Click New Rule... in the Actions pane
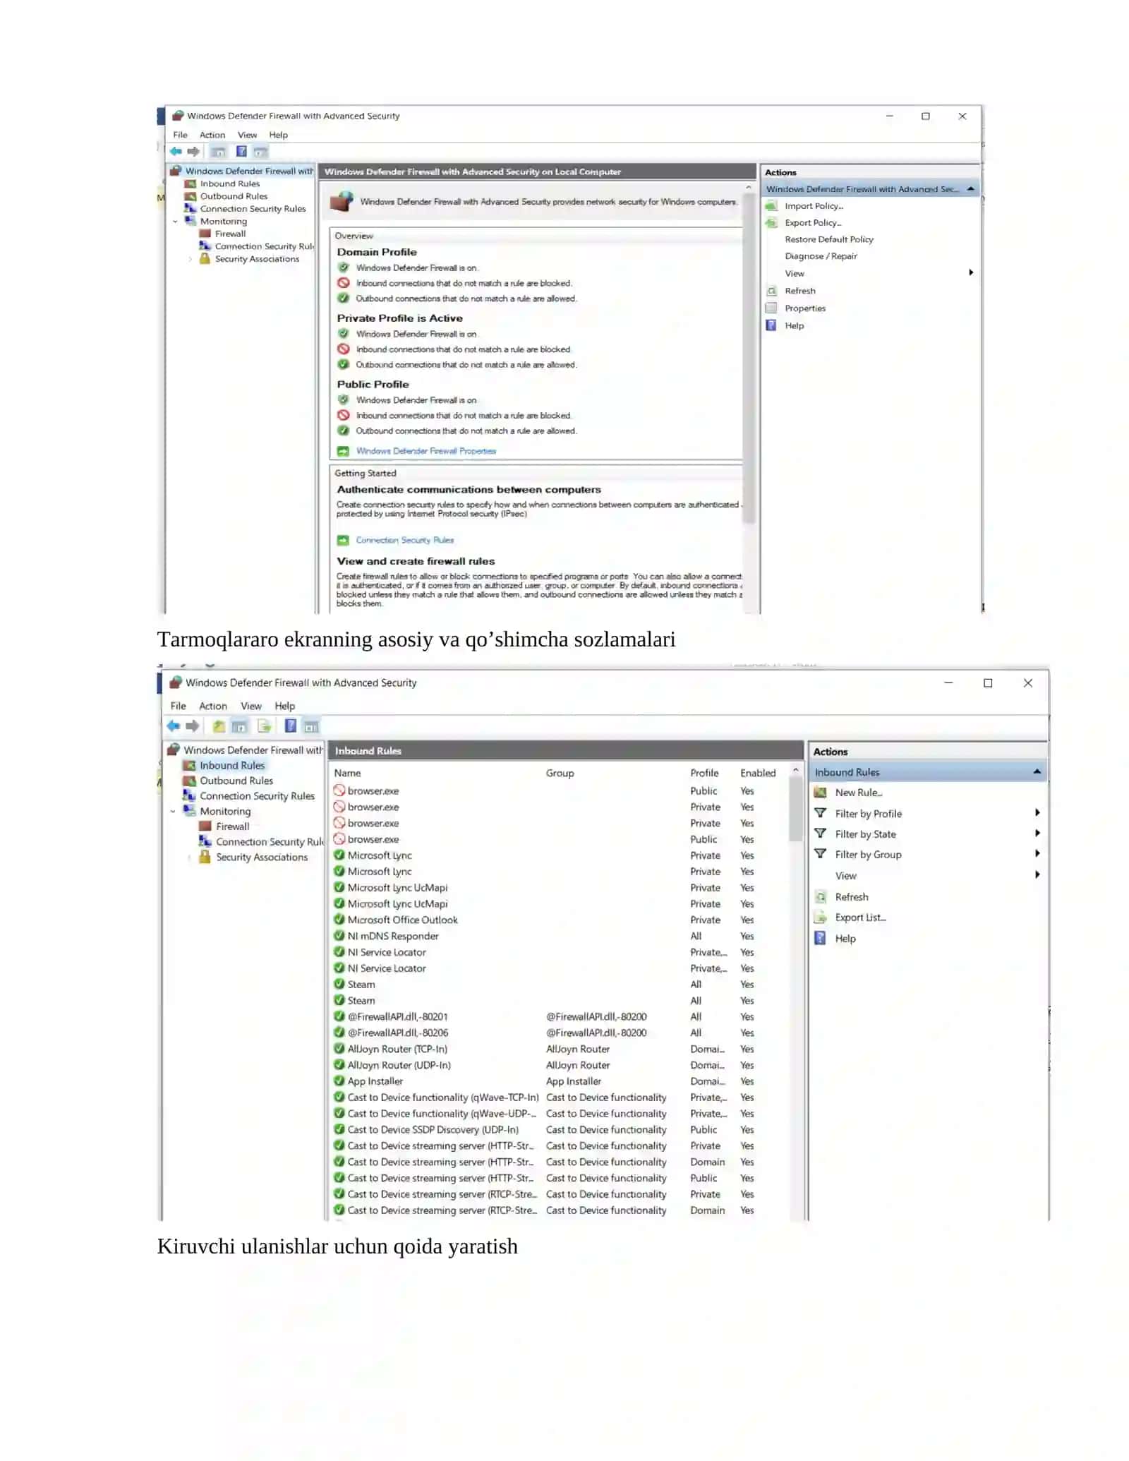 tap(859, 793)
